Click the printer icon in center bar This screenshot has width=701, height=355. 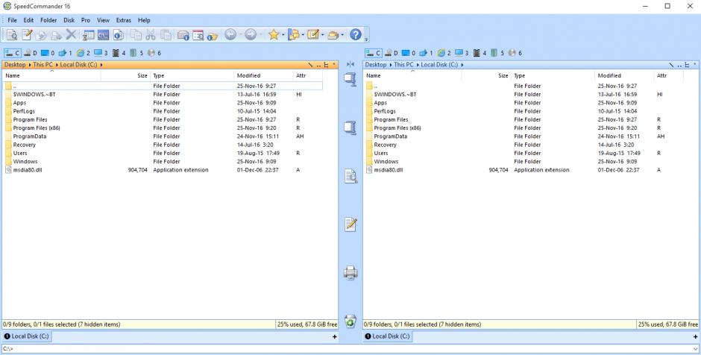[350, 272]
